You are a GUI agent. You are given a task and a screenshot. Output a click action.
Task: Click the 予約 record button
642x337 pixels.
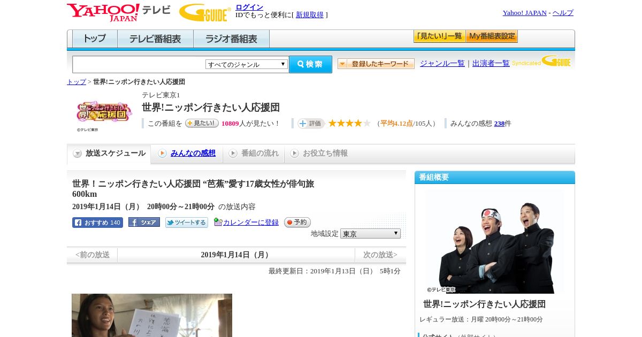(x=297, y=222)
